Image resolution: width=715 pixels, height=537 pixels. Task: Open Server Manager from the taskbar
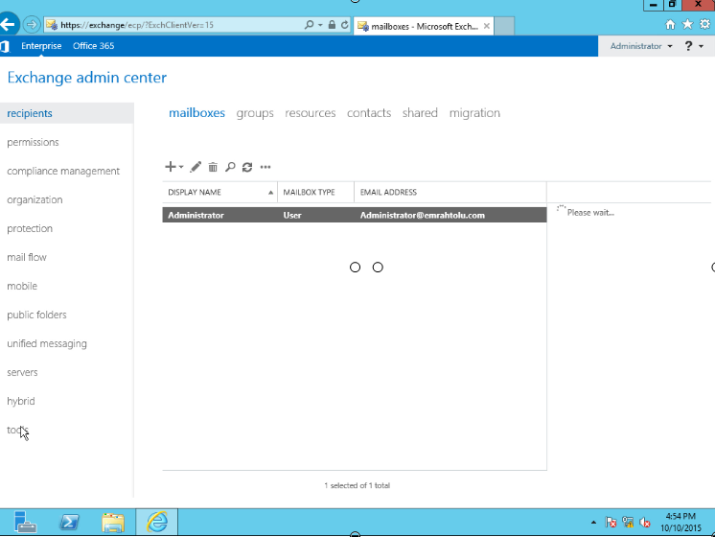[25, 522]
